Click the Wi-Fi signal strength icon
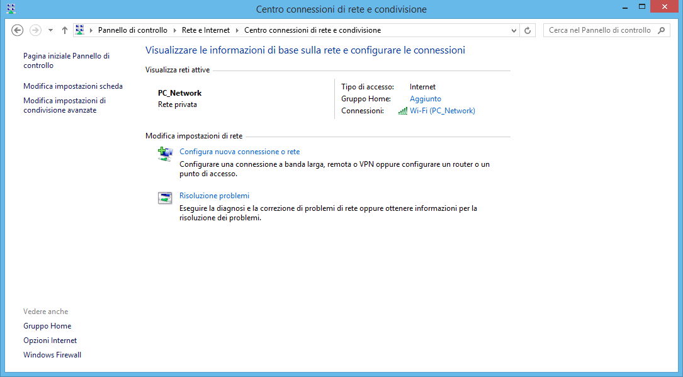 [402, 110]
